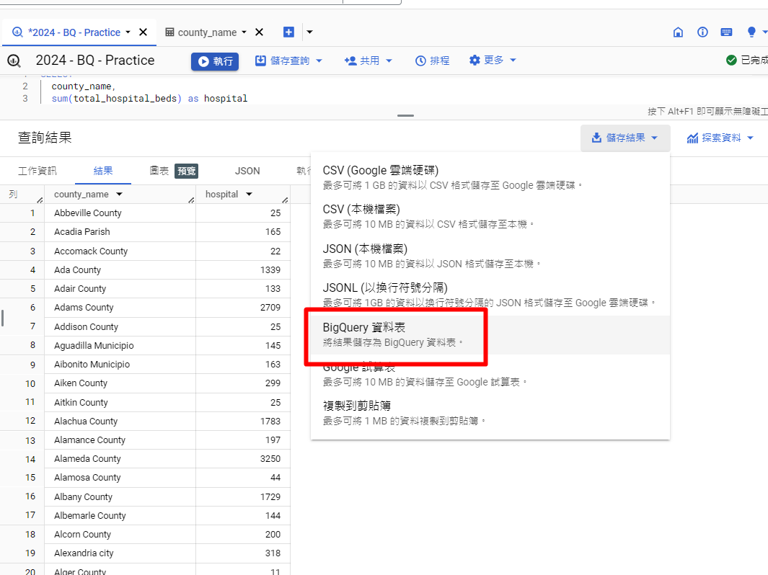Expand the 共用 dropdown arrow
Image resolution: width=768 pixels, height=575 pixels.
click(x=389, y=61)
